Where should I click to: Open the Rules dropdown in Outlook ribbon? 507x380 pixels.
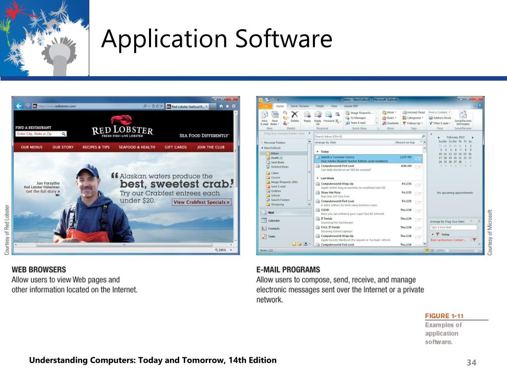[389, 118]
